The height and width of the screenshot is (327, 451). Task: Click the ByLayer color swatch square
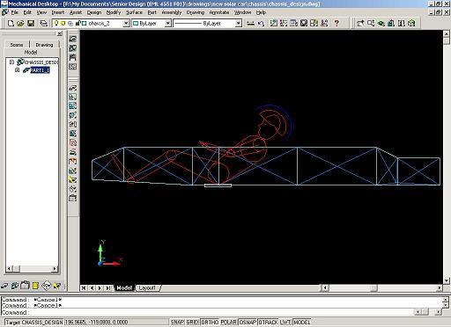(136, 24)
